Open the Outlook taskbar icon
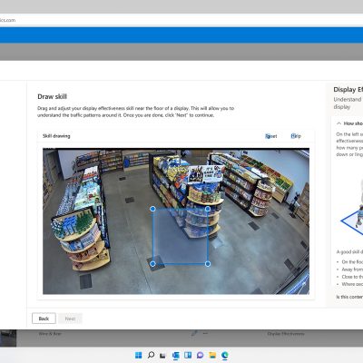Image resolution: width=363 pixels, height=363 pixels. point(175,355)
